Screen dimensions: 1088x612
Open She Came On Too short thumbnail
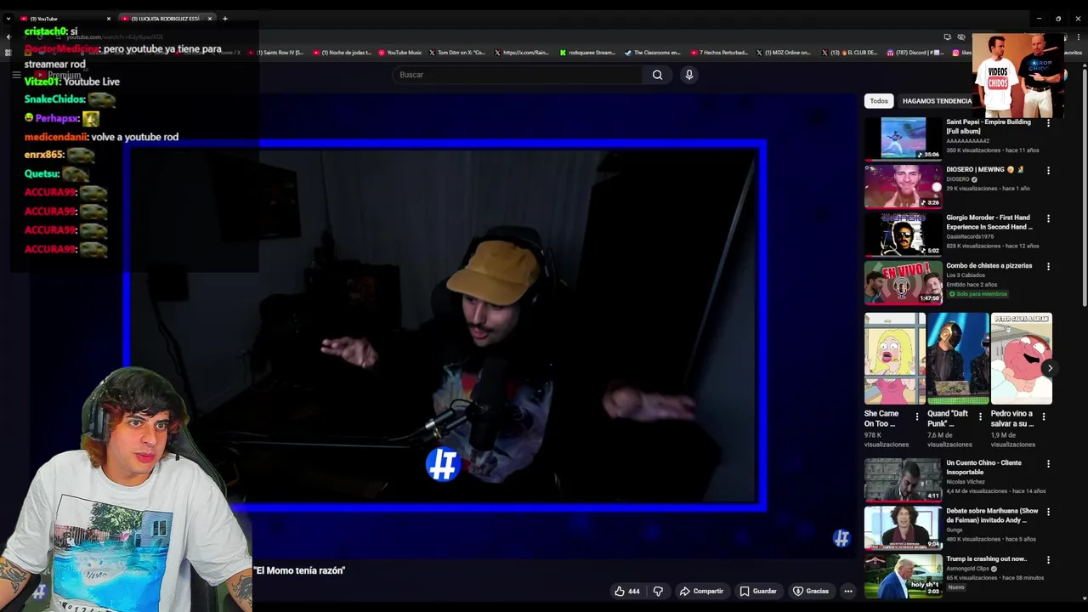coord(895,359)
